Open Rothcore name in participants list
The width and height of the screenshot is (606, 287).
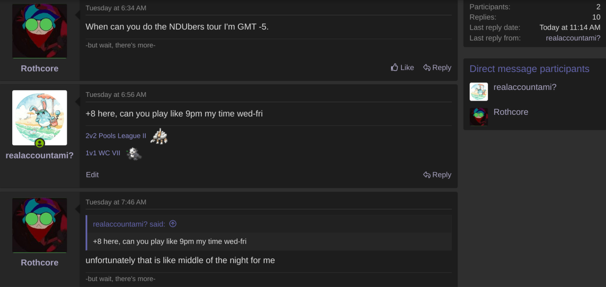click(511, 112)
